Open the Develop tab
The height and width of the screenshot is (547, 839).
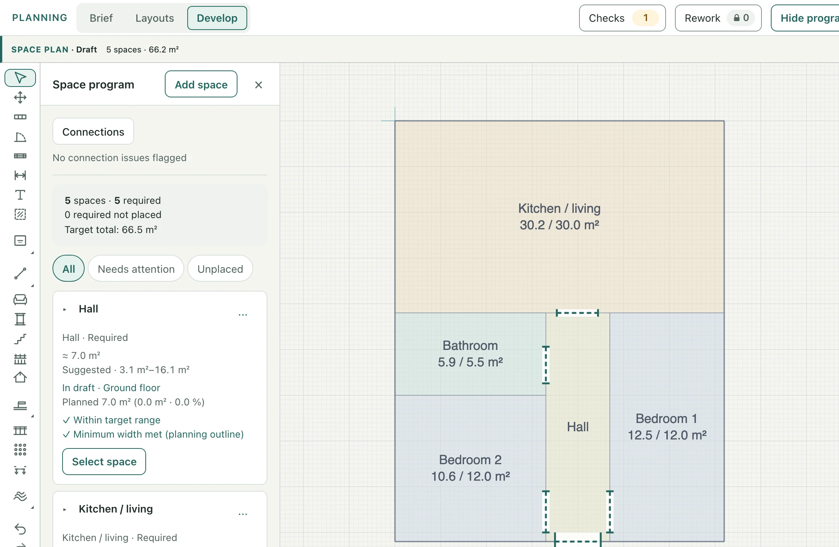(217, 18)
